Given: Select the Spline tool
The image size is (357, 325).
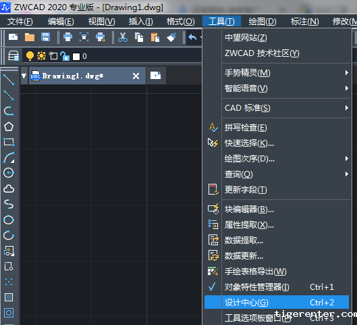Looking at the screenshot, I should pyautogui.click(x=9, y=204).
